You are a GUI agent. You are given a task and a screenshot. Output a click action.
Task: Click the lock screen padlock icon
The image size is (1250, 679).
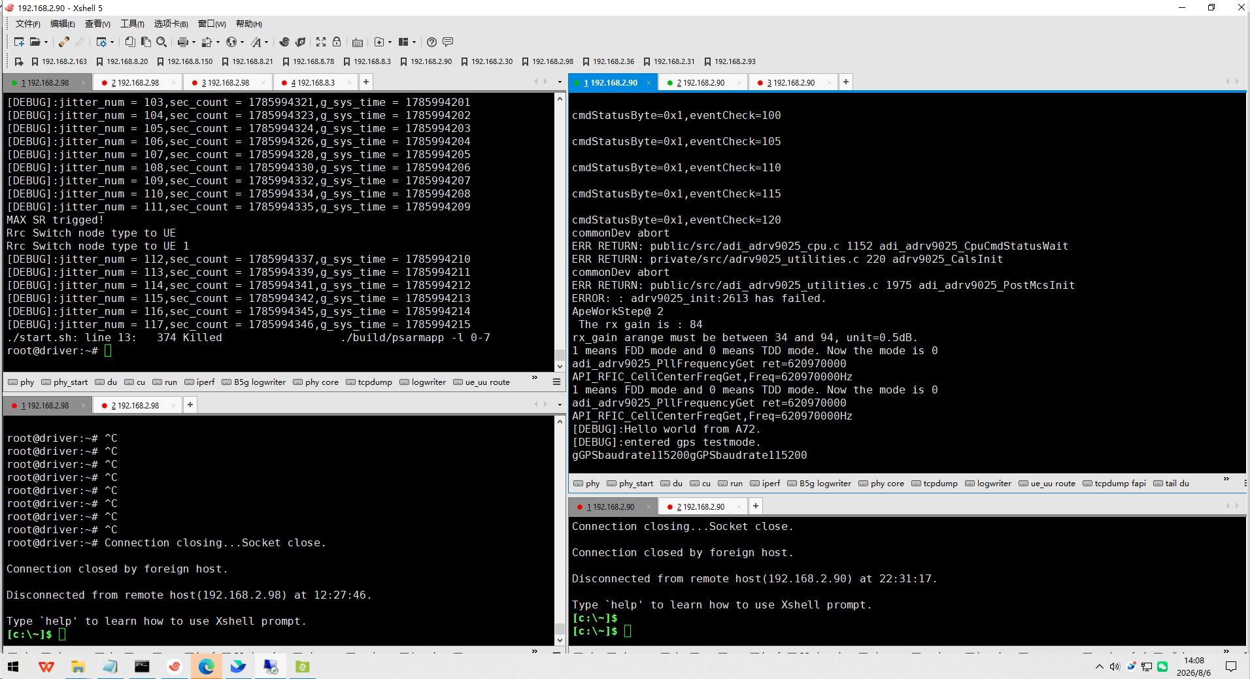click(337, 42)
